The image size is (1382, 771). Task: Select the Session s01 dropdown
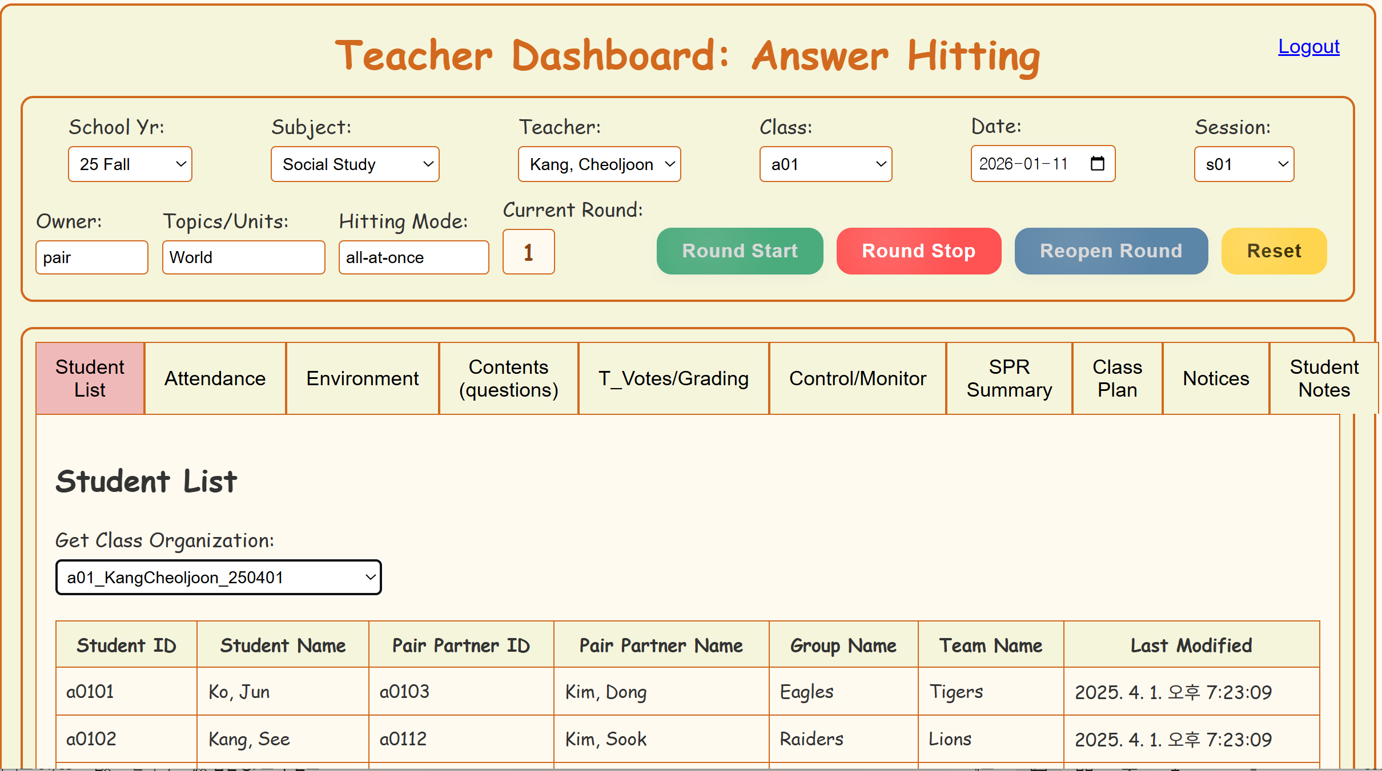click(1243, 164)
